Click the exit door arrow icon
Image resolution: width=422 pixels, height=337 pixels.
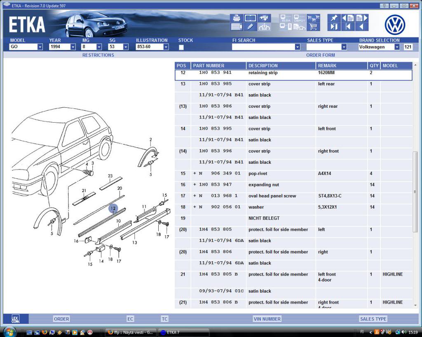(334, 27)
